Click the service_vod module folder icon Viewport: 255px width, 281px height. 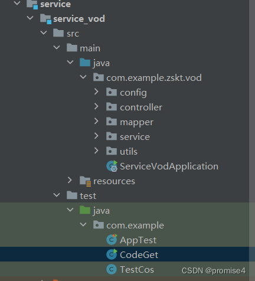click(45, 19)
